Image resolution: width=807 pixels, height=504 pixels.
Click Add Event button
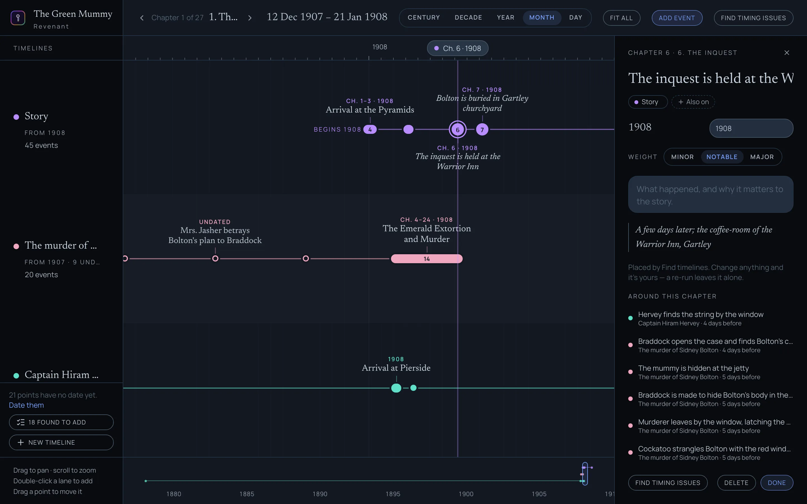click(x=677, y=18)
